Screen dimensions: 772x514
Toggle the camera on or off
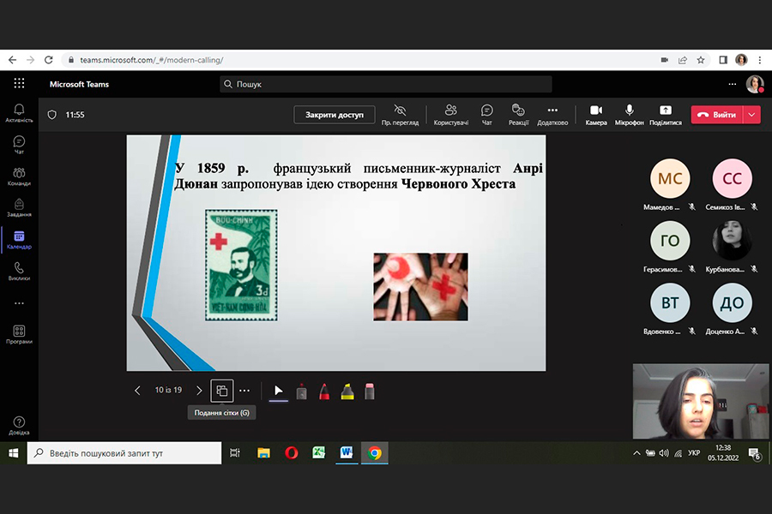pos(596,114)
